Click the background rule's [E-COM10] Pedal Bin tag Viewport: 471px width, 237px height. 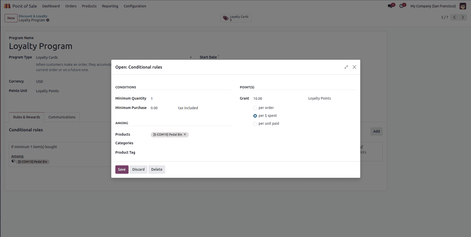tap(33, 162)
